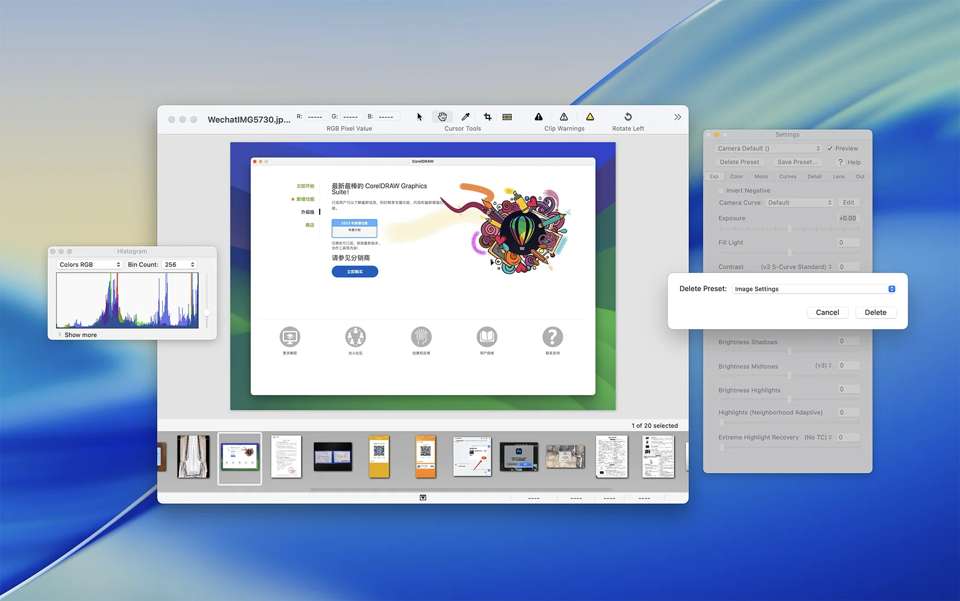Select the arrow pointer cursor tool

(x=420, y=117)
